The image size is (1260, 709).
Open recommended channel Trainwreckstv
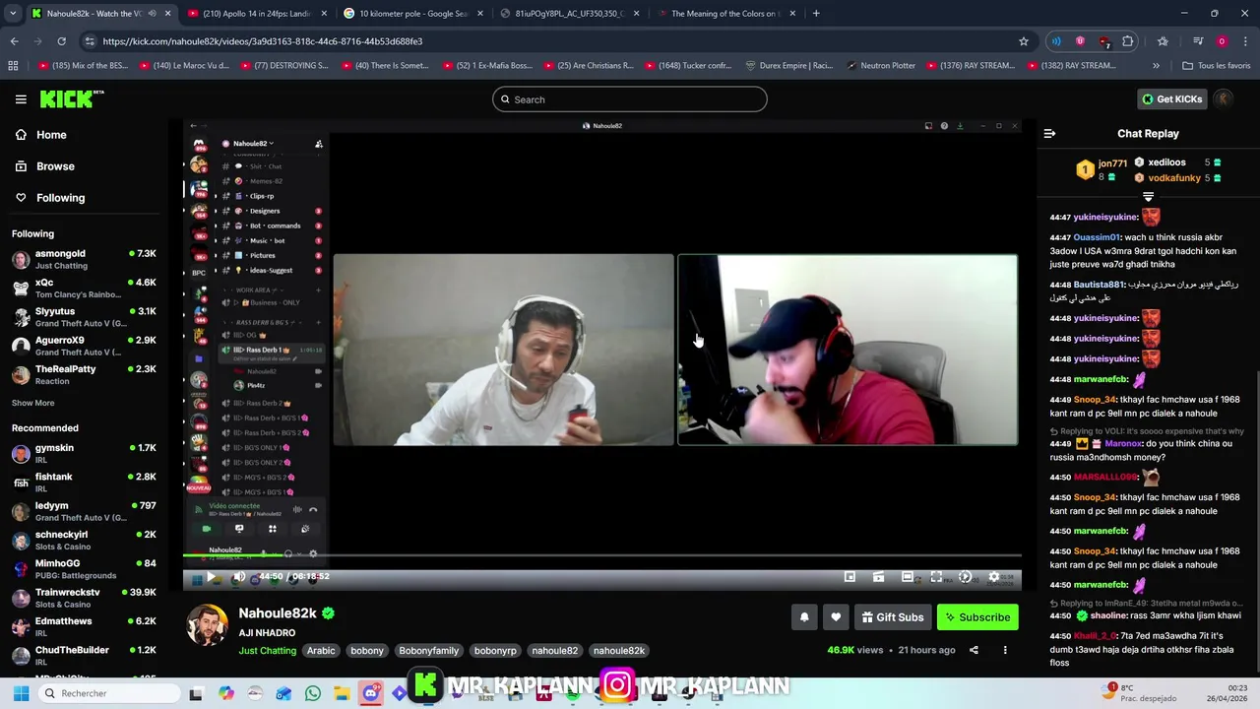[85, 598]
